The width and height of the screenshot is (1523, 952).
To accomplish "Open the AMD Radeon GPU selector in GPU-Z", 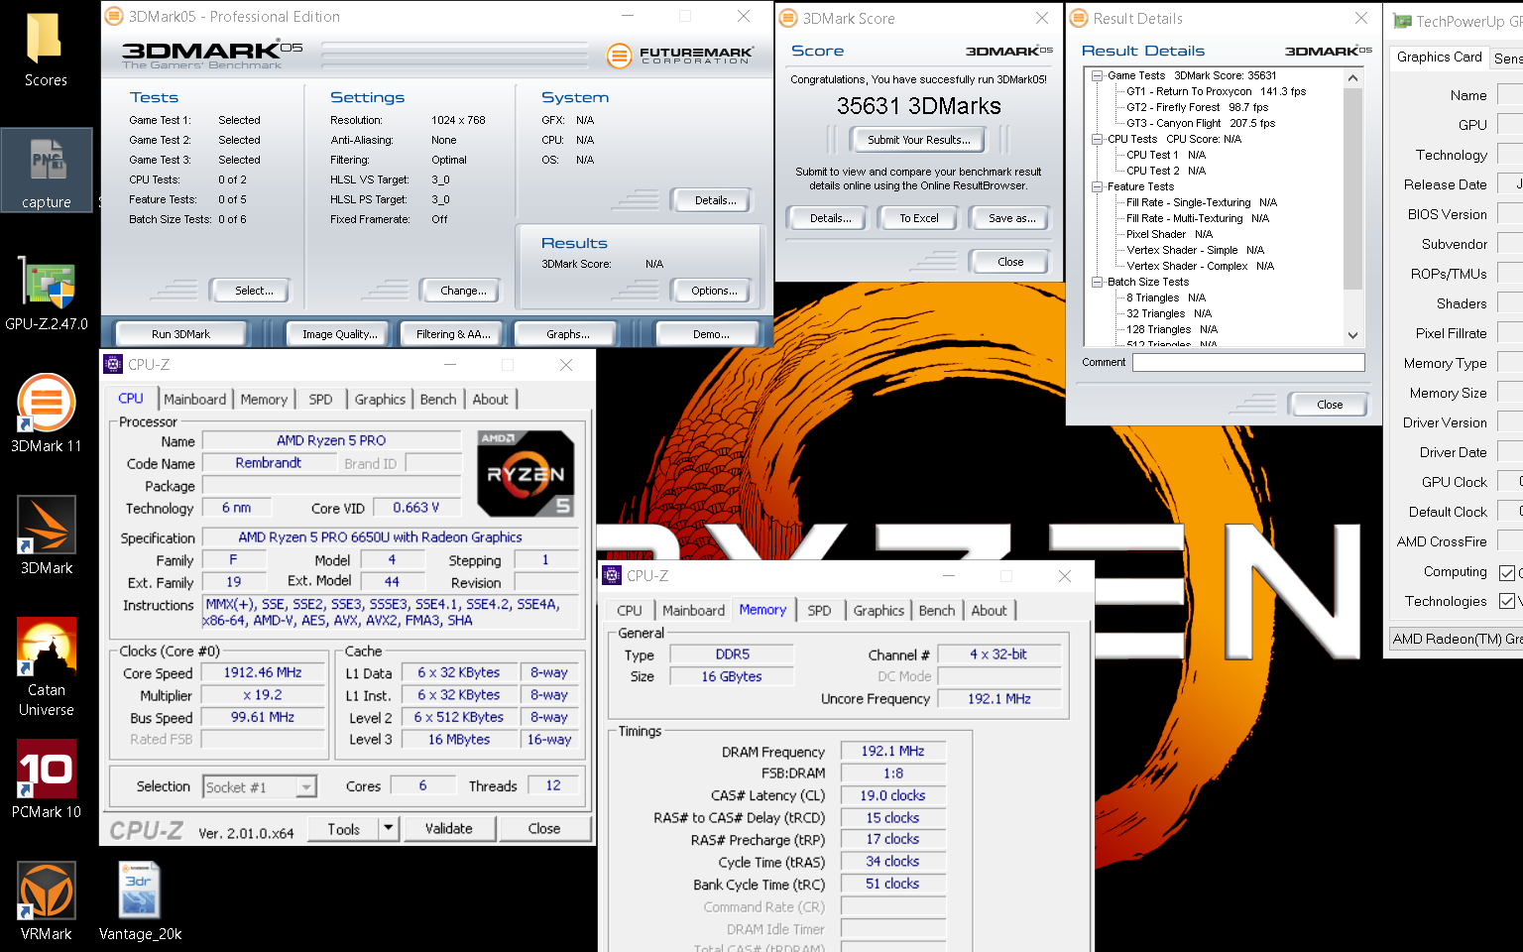I will 1456,639.
